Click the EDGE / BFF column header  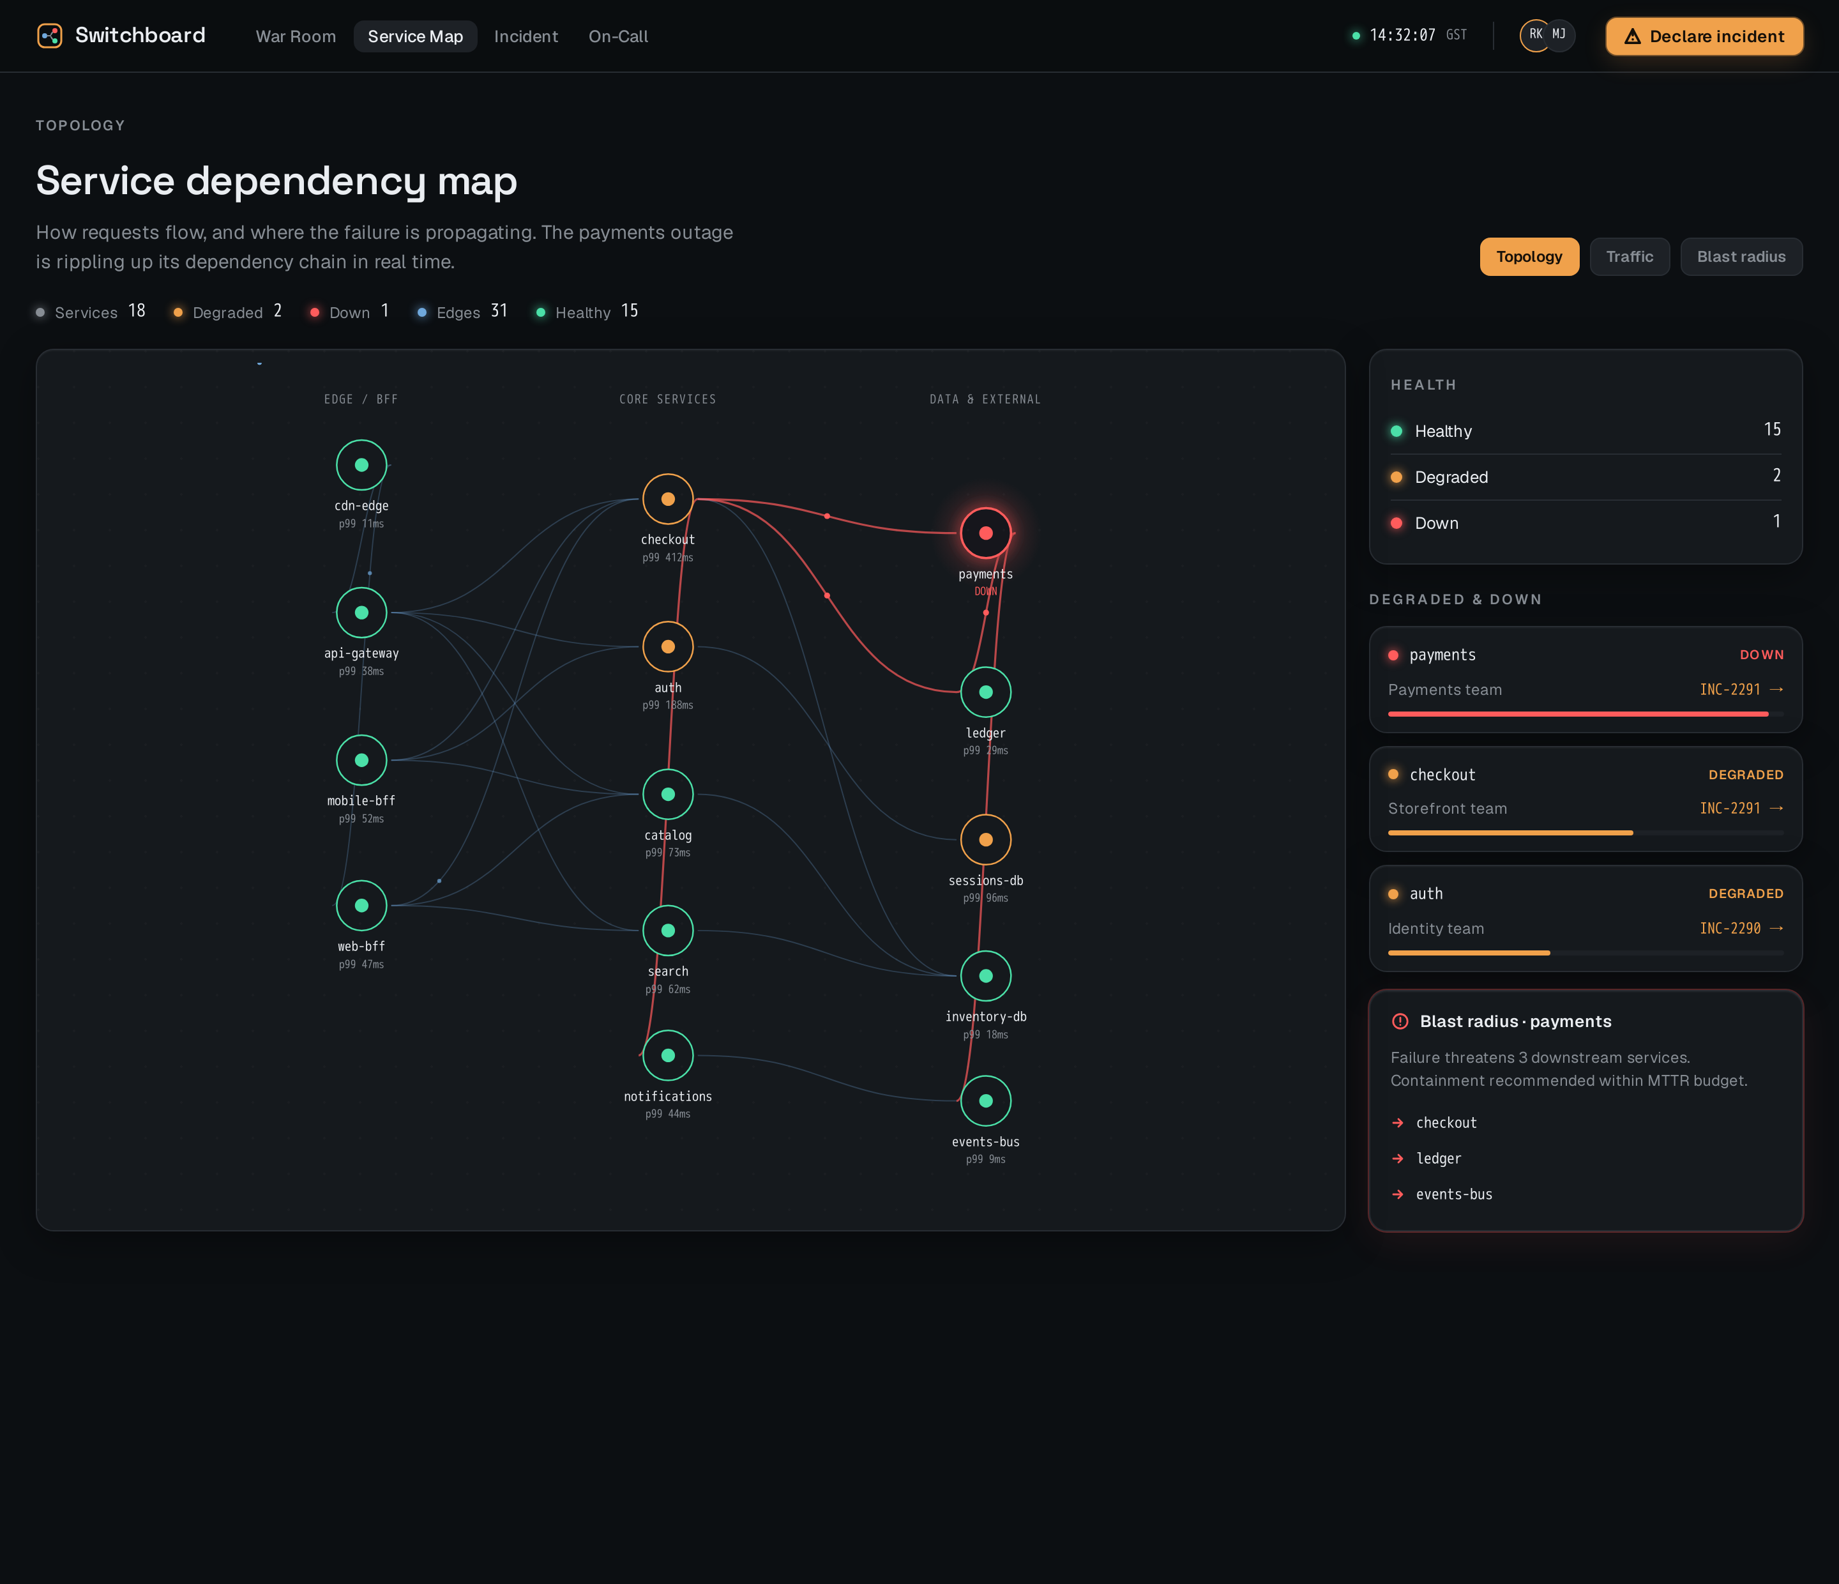tap(360, 400)
